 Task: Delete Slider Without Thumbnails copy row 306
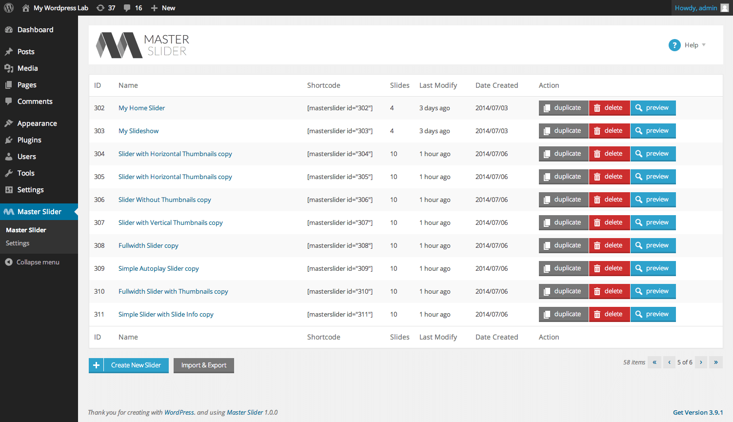click(x=610, y=200)
